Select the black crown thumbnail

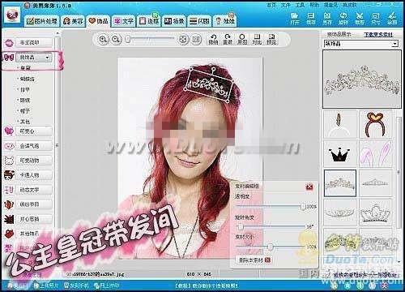(x=339, y=154)
